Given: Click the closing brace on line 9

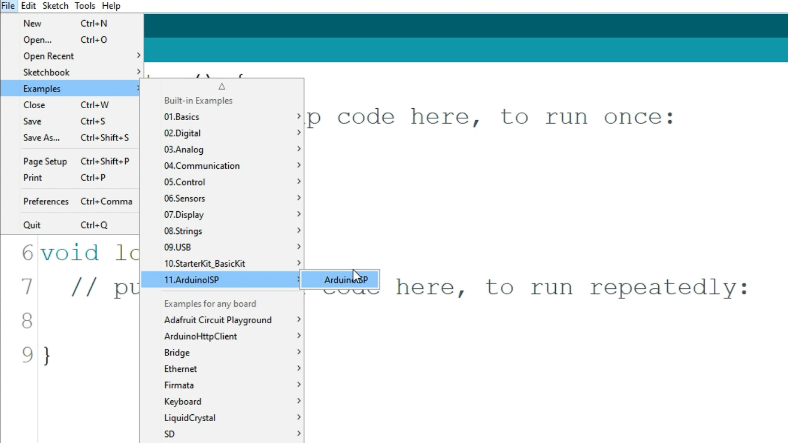Looking at the screenshot, I should 46,356.
